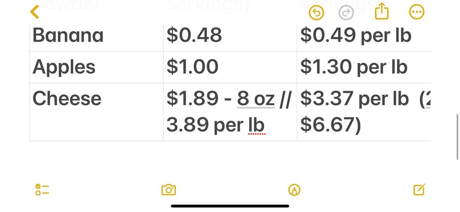Select the Apples table cell

coord(97,67)
